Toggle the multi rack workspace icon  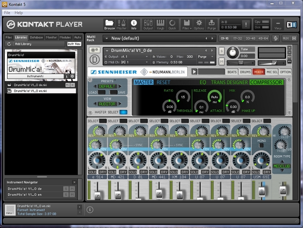coord(276,38)
